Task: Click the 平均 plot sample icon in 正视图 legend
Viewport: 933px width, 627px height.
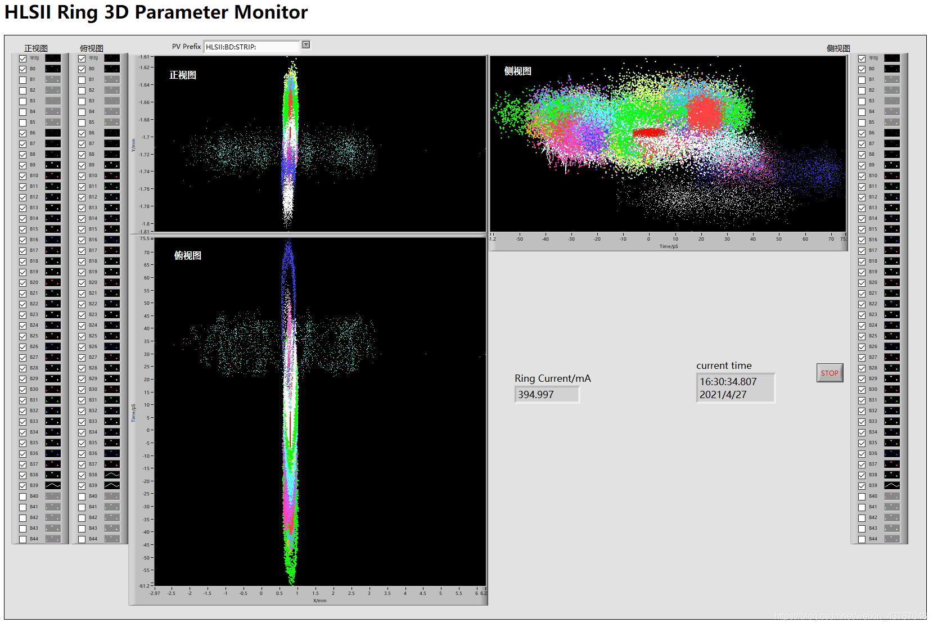Action: 53,58
